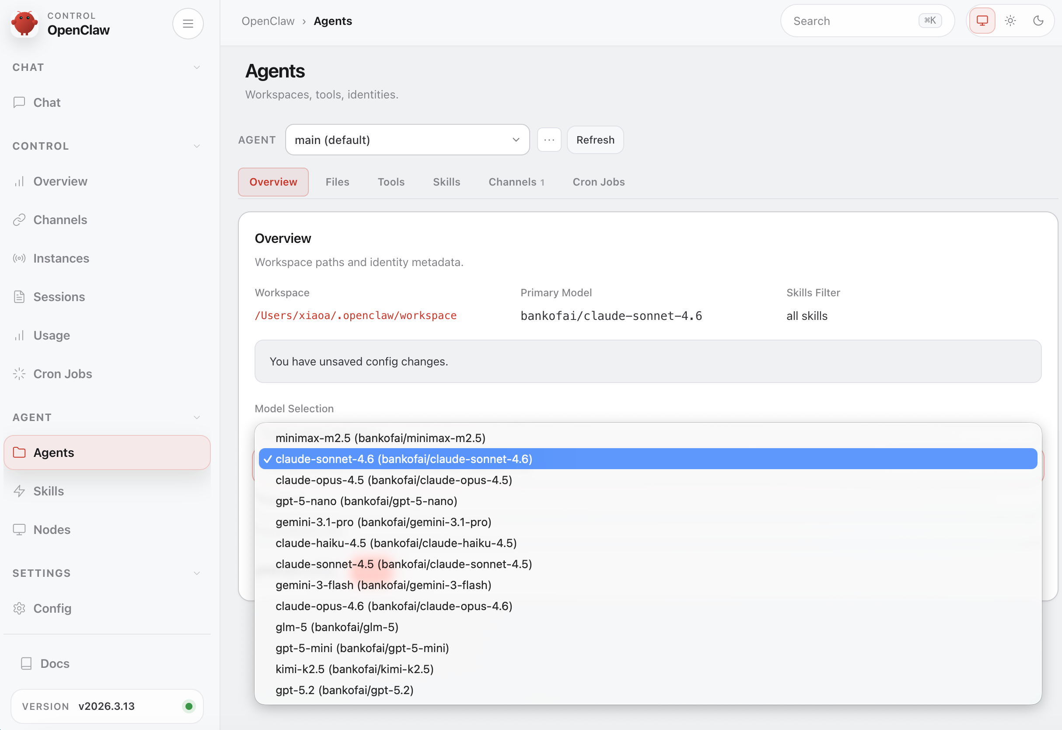Viewport: 1062px width, 730px height.
Task: Open Chat via its speech bubble icon
Action: tap(19, 102)
